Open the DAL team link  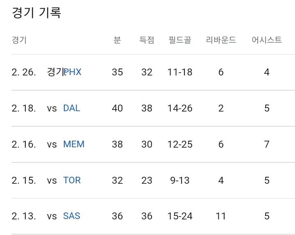click(x=72, y=108)
